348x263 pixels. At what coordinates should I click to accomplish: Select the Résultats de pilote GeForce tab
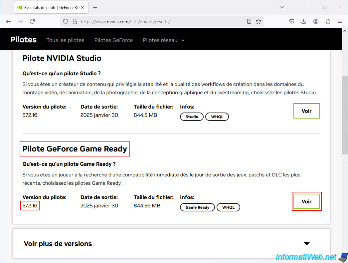point(51,7)
